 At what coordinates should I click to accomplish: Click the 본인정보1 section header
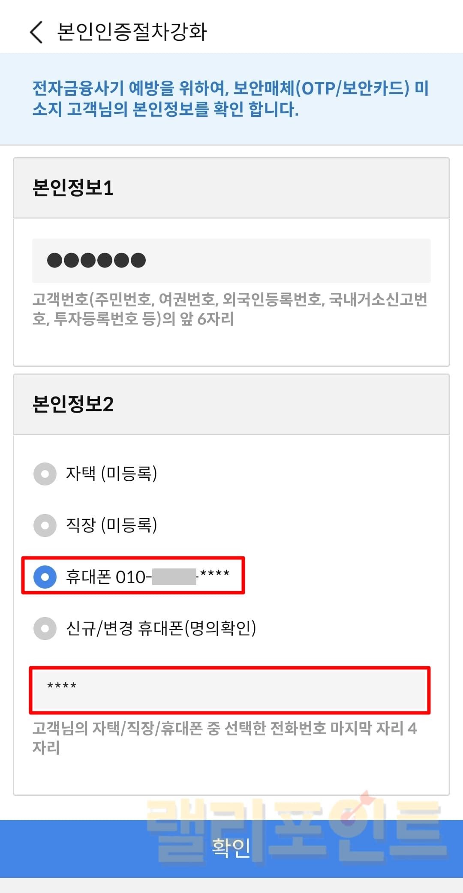(x=73, y=188)
